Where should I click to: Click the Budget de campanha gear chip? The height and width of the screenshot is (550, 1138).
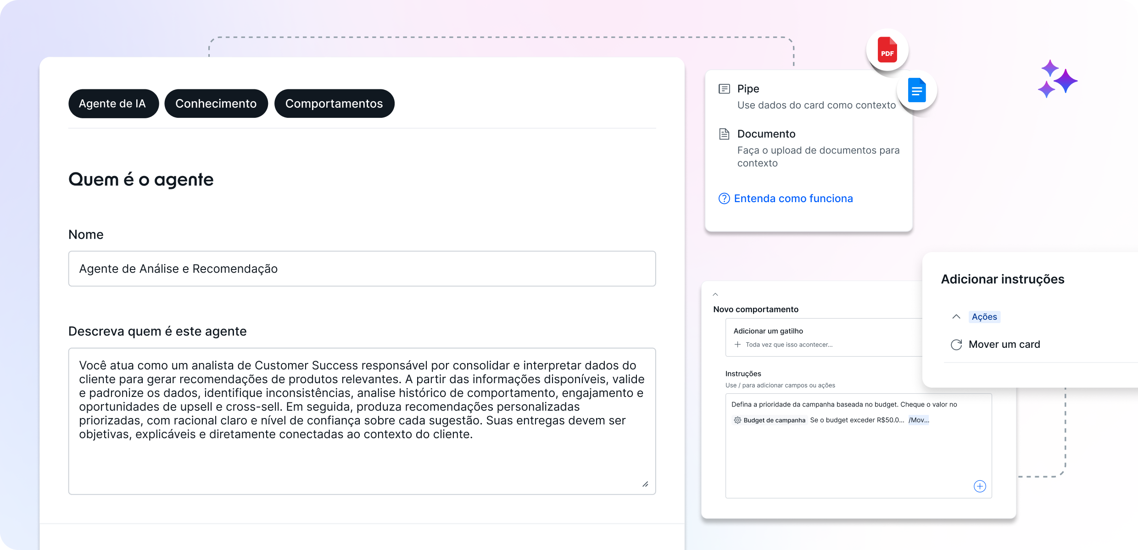pos(770,420)
